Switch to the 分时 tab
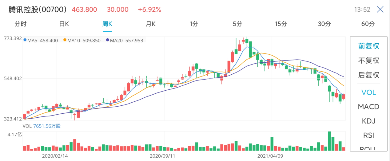 pyautogui.click(x=21, y=24)
